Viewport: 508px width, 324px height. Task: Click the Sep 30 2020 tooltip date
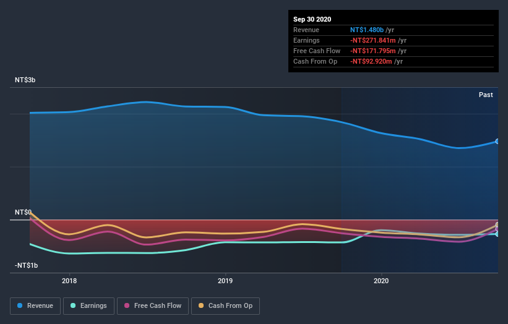tap(312, 19)
